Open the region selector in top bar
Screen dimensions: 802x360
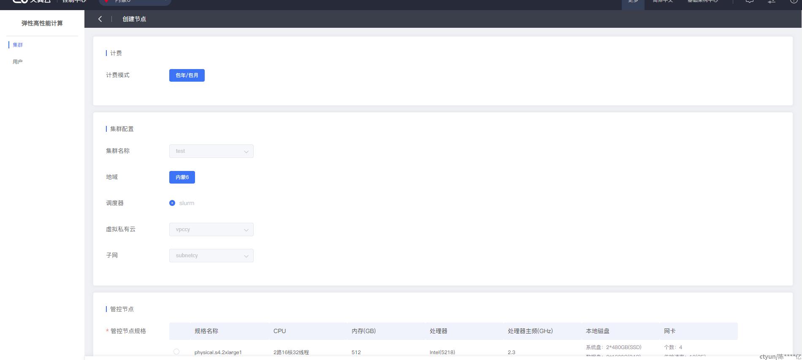point(135,2)
